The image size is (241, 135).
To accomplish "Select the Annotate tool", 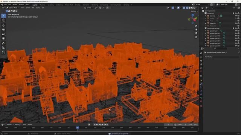I will (x=3, y=43).
